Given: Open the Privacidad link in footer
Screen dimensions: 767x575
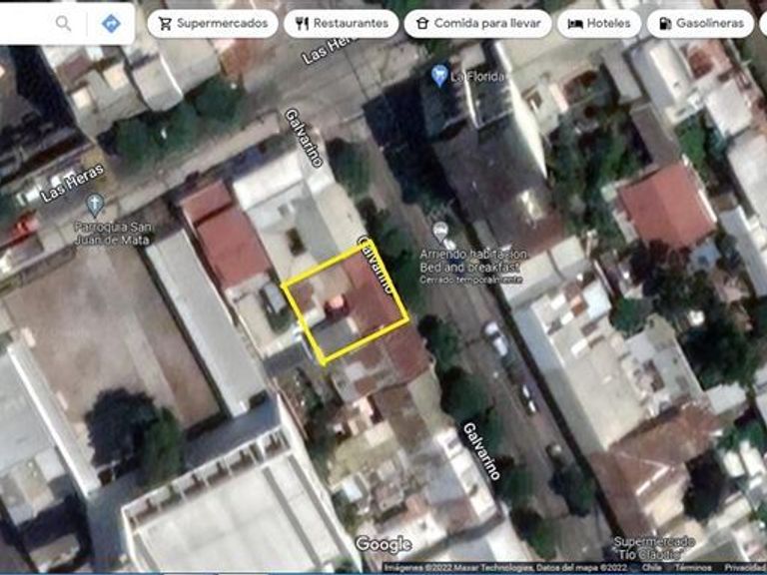Looking at the screenshot, I should (744, 567).
